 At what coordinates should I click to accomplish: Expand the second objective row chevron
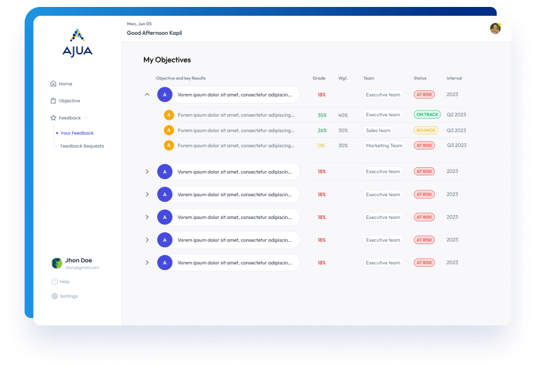(x=147, y=172)
